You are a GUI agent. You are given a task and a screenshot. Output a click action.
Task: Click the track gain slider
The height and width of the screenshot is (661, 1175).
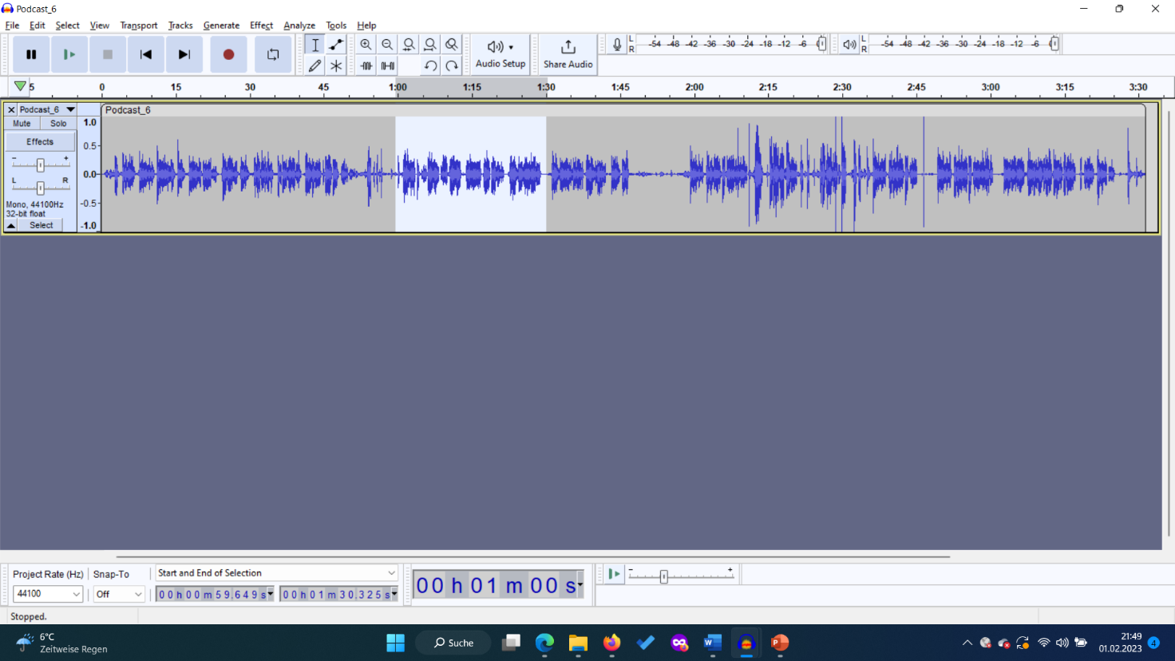coord(40,164)
